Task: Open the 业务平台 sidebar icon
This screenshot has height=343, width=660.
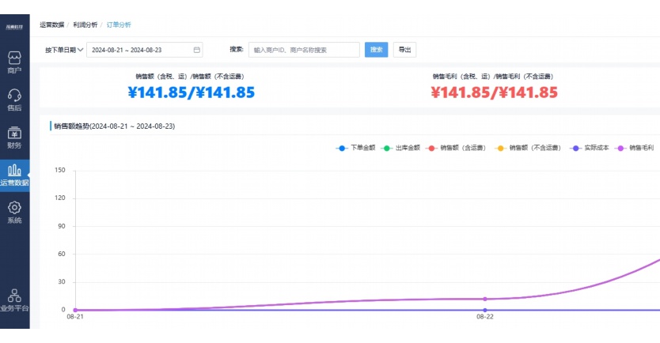Action: [x=14, y=300]
